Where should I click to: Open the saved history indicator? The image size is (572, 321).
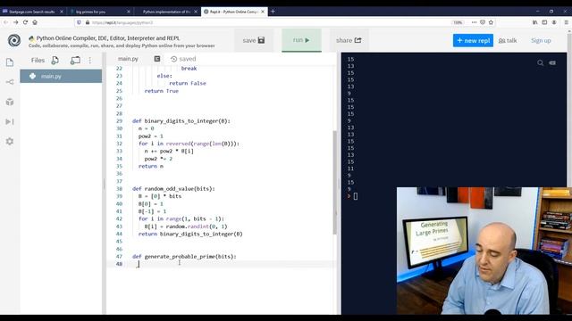(183, 59)
